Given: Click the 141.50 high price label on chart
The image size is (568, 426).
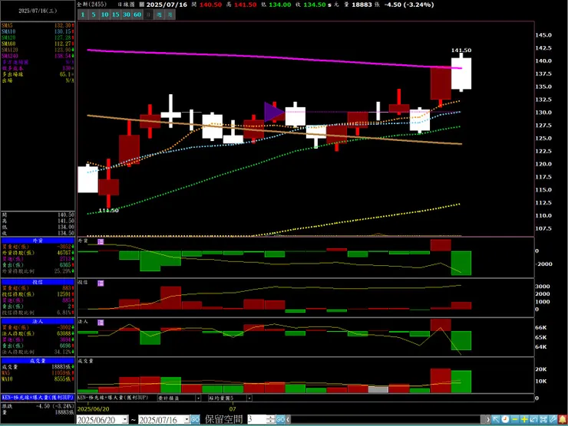Looking at the screenshot, I should [461, 51].
